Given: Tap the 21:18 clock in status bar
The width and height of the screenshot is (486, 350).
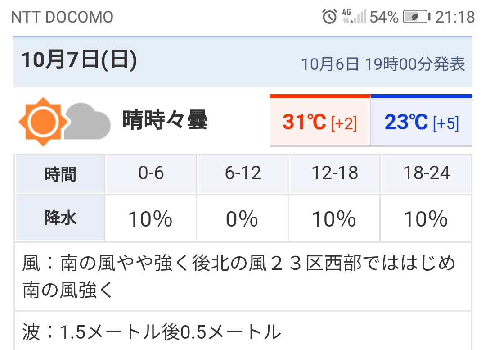Looking at the screenshot, I should [455, 17].
